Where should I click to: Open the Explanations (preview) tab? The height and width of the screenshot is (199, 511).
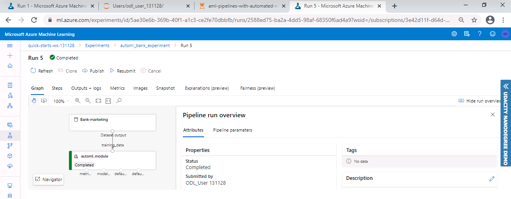(207, 88)
